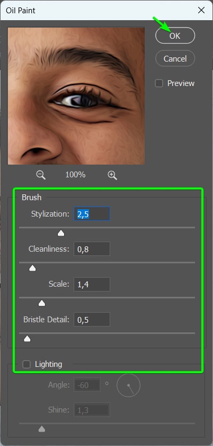Enable the Preview checkbox
Screen dimensions: 213x446
tap(159, 83)
